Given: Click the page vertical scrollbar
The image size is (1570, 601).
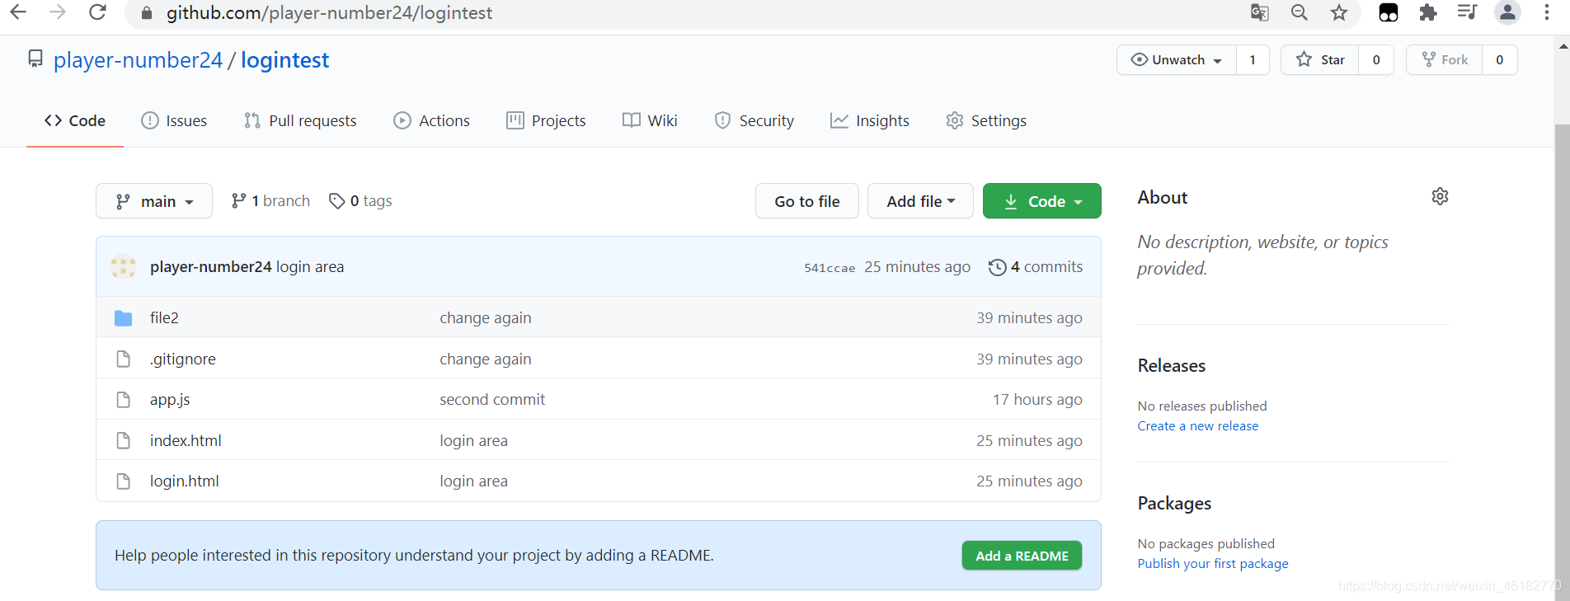Looking at the screenshot, I should 1562,363.
